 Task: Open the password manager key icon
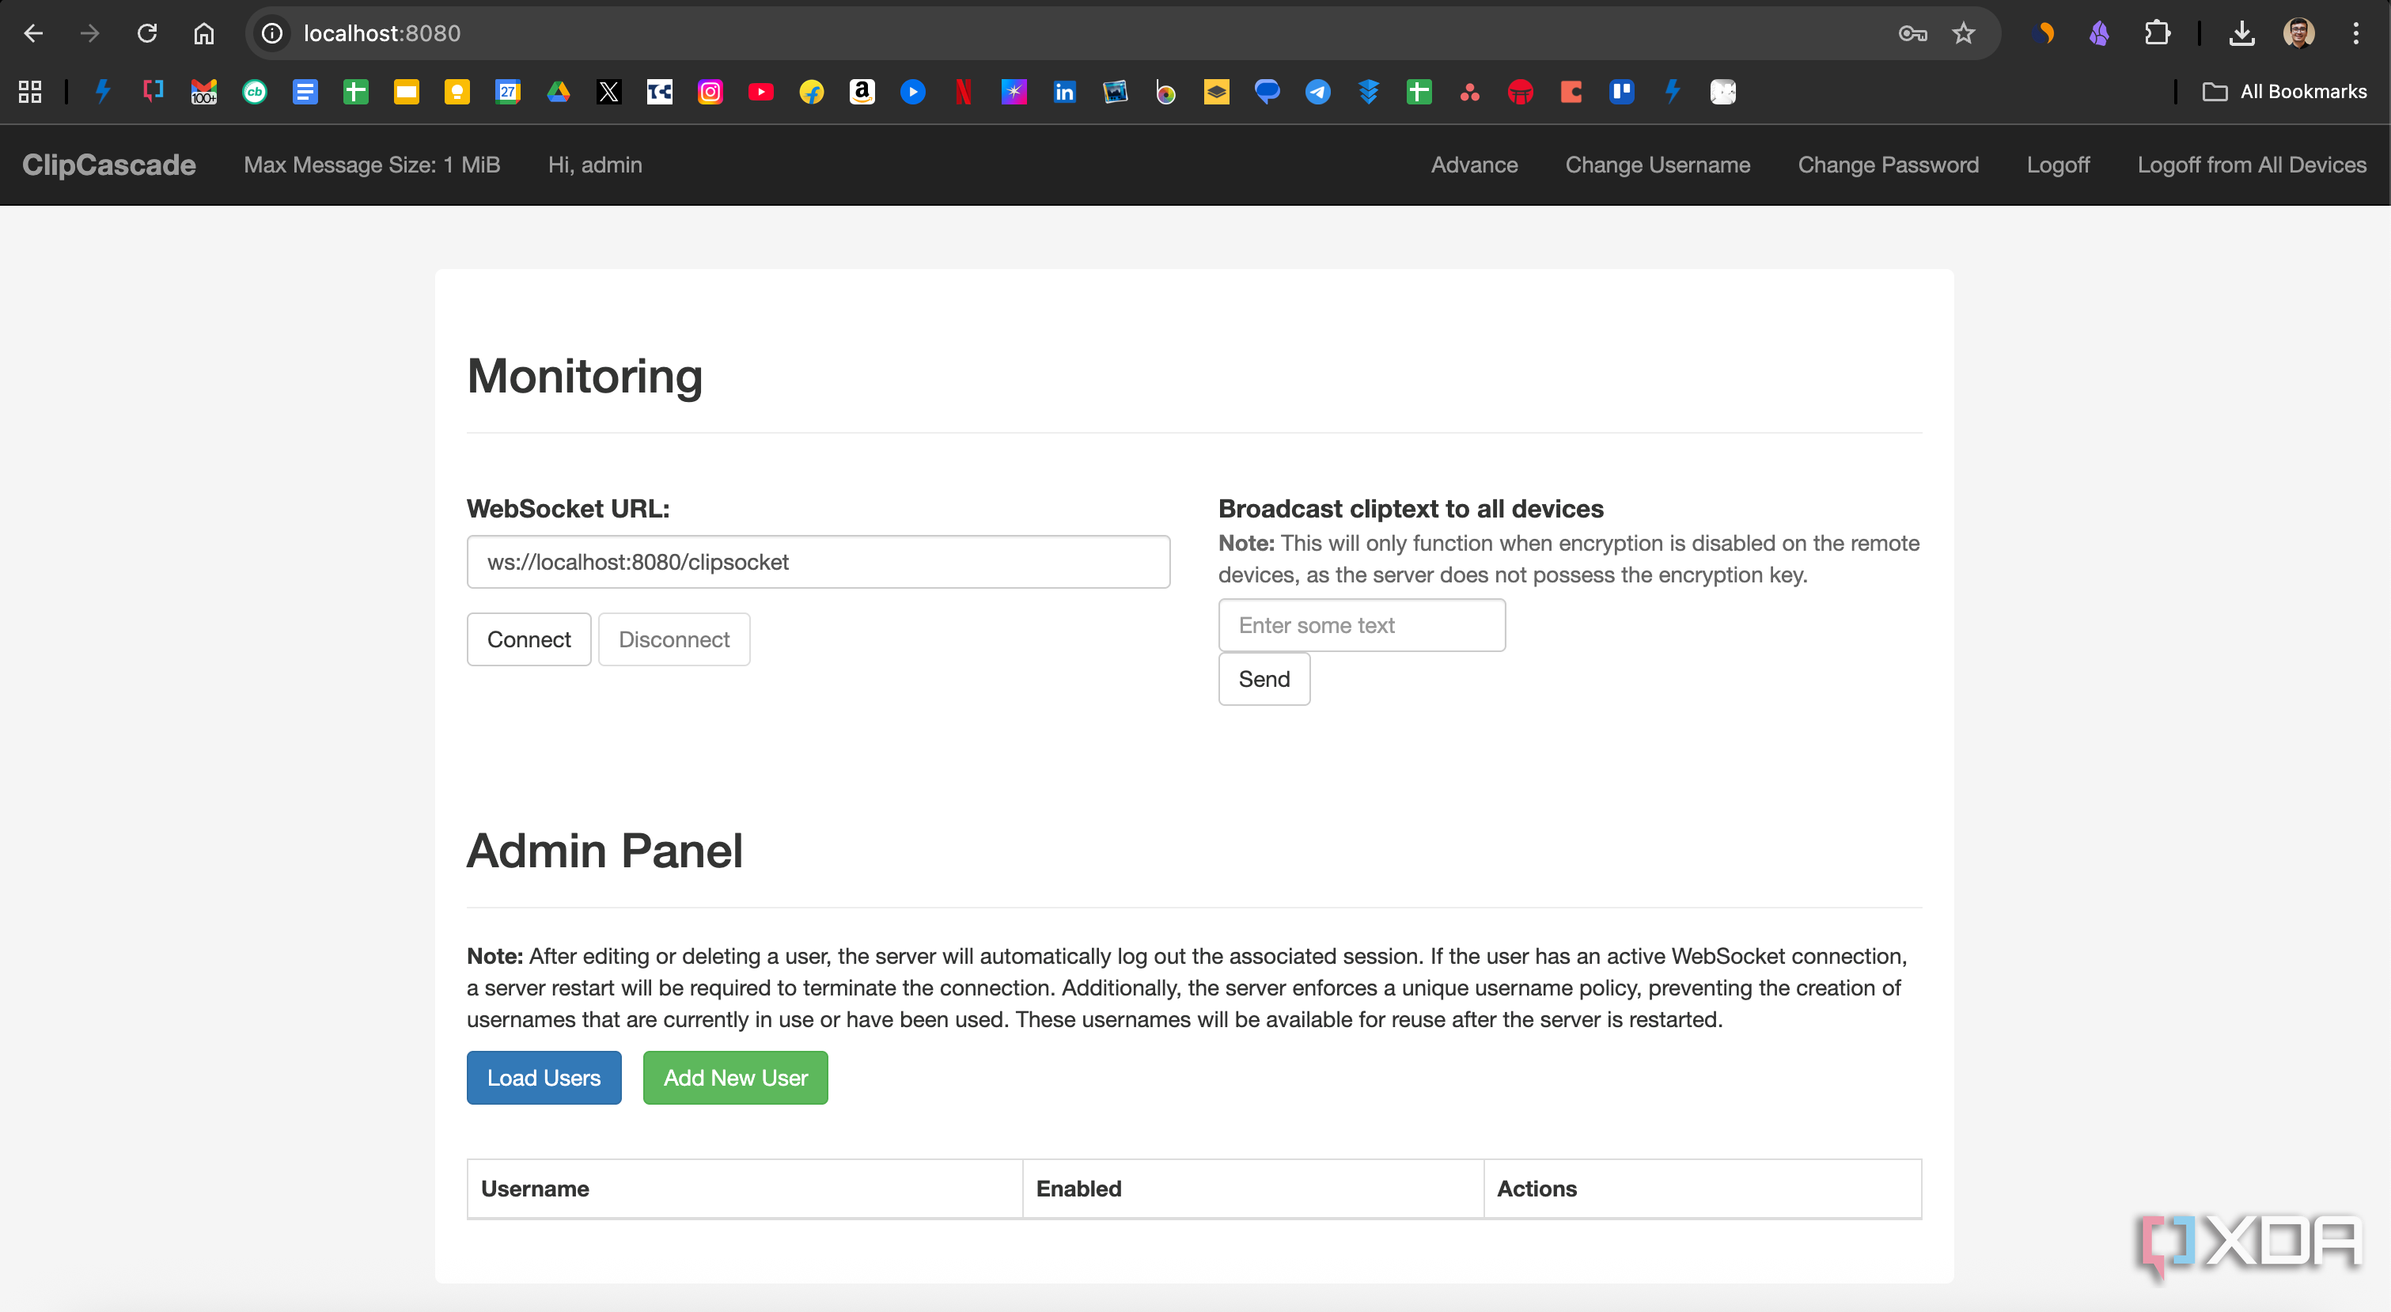click(1912, 33)
